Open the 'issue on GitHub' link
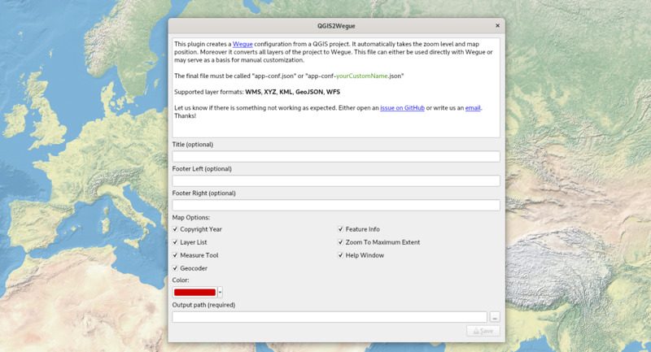Screen dimensions: 651x352 point(402,108)
